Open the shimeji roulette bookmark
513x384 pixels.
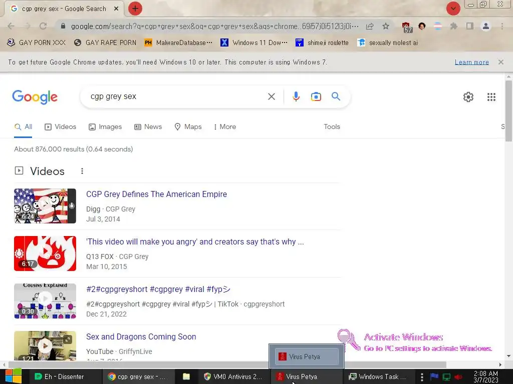(322, 42)
